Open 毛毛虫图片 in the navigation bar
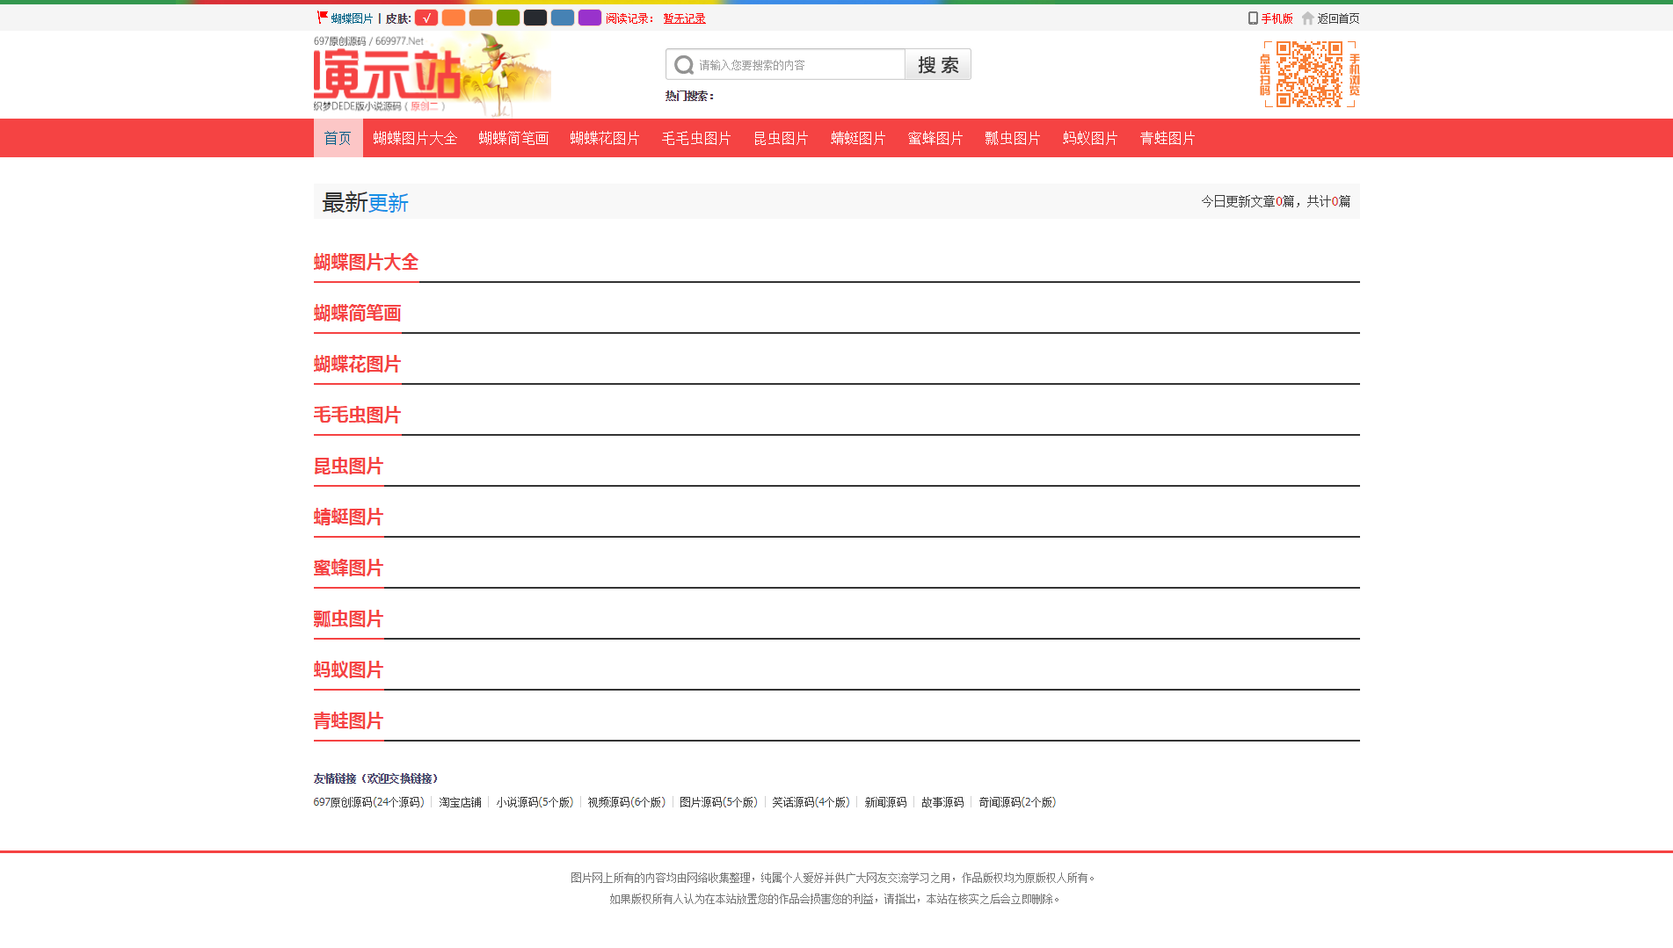1673x948 pixels. [x=696, y=138]
